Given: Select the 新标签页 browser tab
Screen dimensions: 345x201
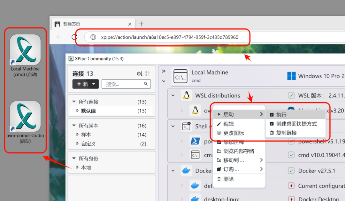Looking at the screenshot, I should coord(94,24).
